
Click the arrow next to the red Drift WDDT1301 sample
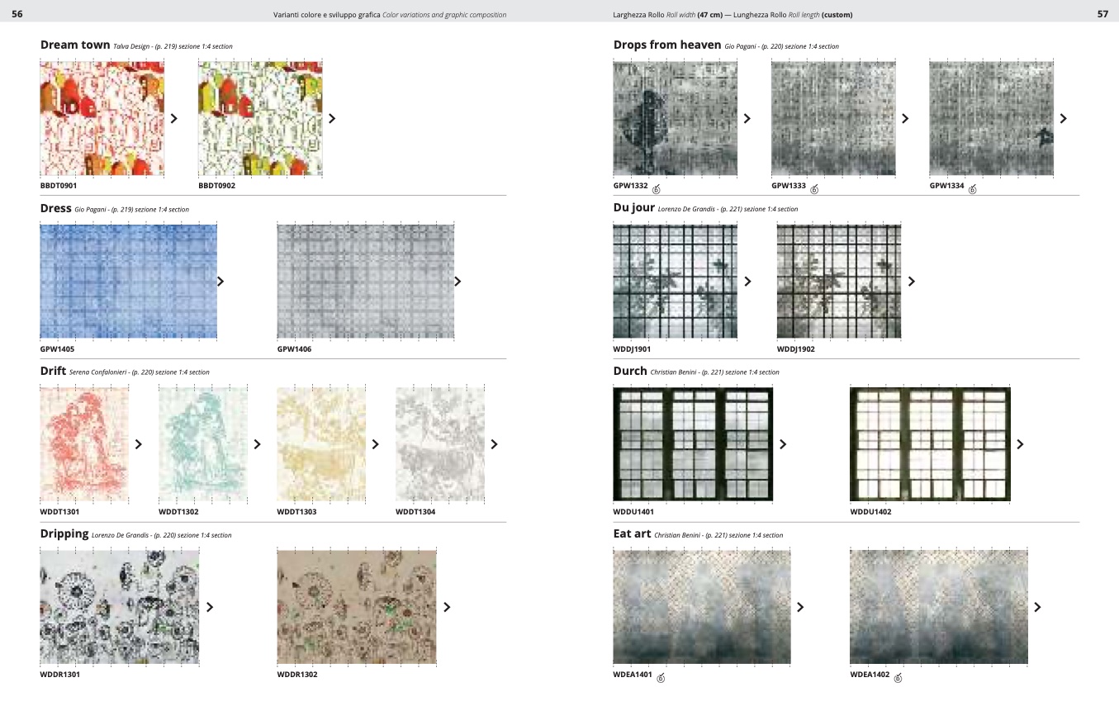click(x=139, y=444)
